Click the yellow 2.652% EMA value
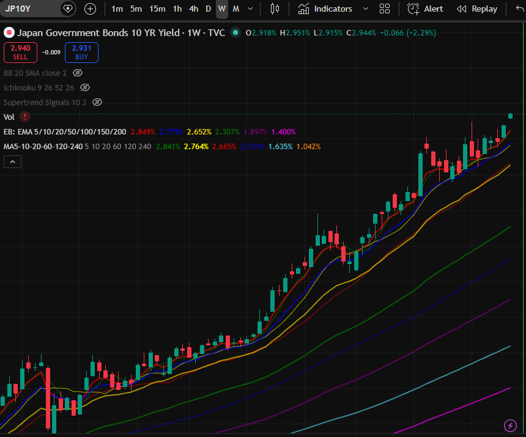This screenshot has width=526, height=437. pos(199,132)
